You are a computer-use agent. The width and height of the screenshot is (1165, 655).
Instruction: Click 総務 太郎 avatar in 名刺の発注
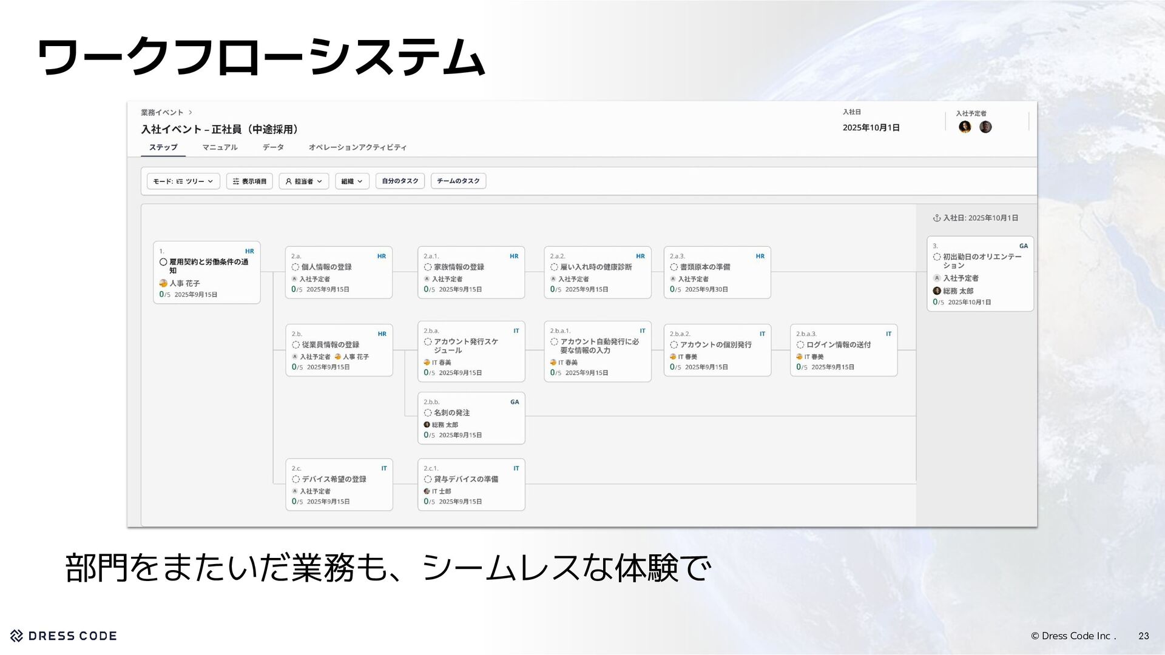coord(427,425)
